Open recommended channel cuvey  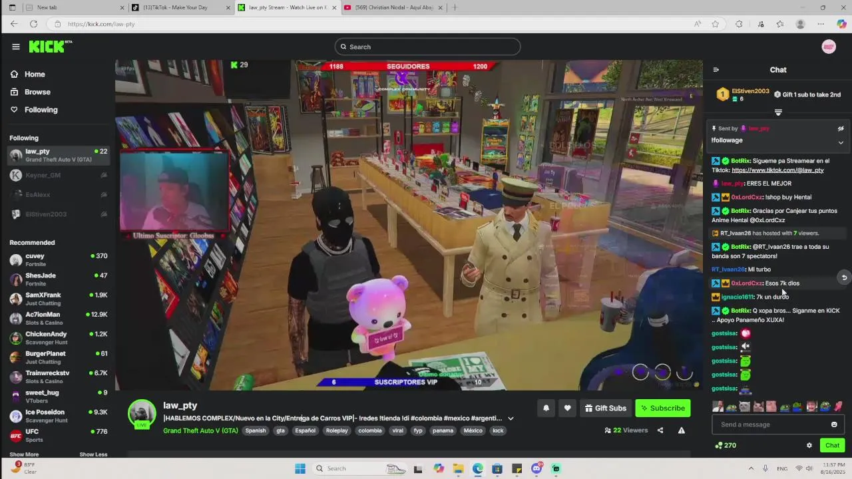coord(58,259)
